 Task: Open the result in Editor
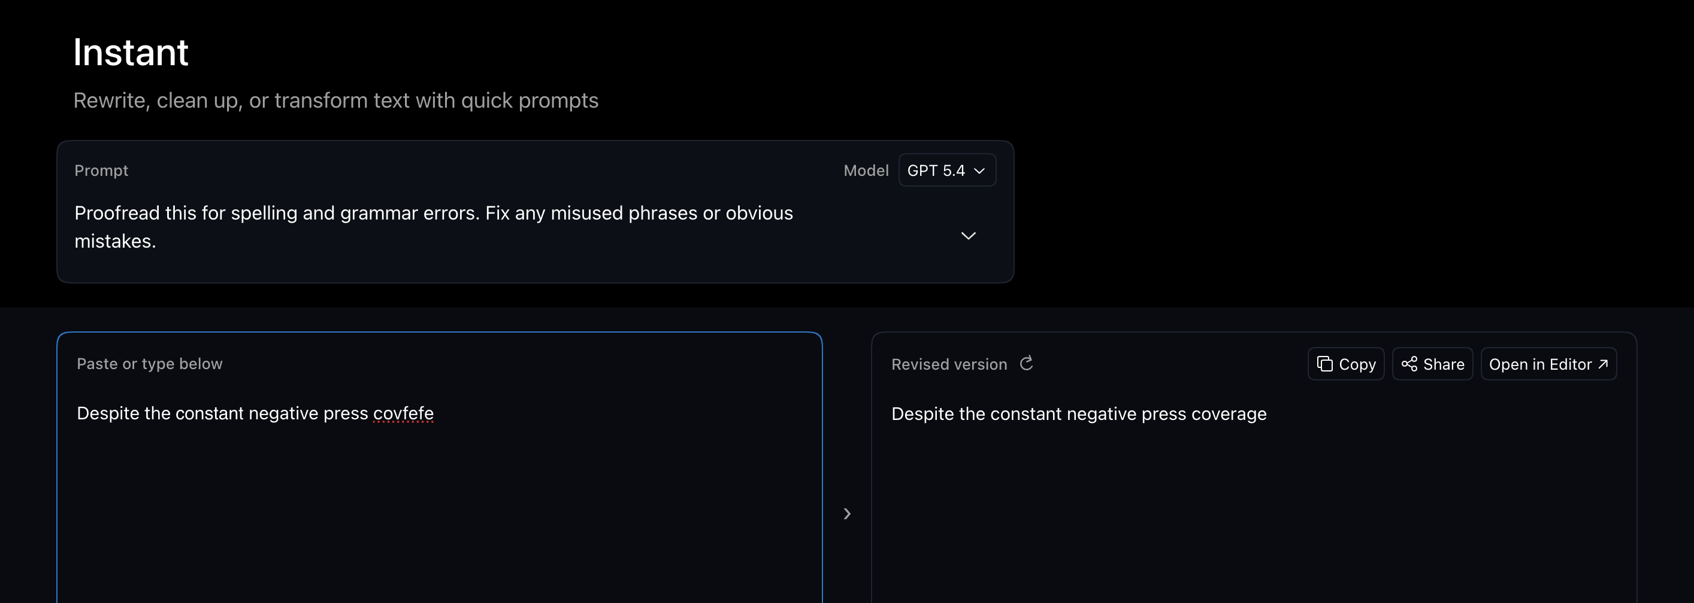[1547, 364]
